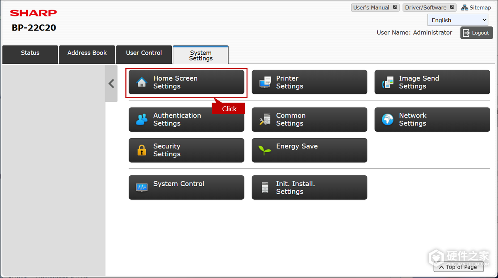Open Common Settings via tools icon
This screenshot has height=278, width=498.
coord(265,120)
